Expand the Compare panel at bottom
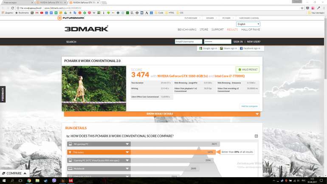327x184 pixels. tap(14, 173)
